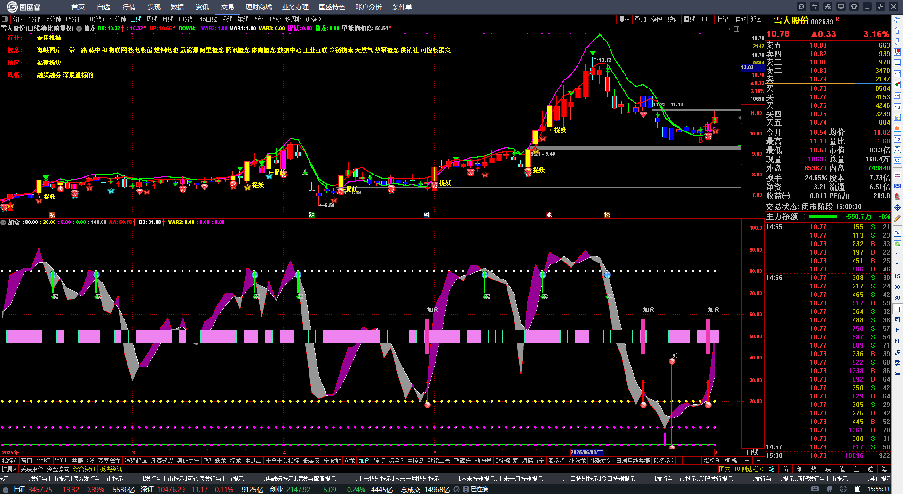
Task: Click the monitor display icon in title bar
Action: tap(841, 7)
